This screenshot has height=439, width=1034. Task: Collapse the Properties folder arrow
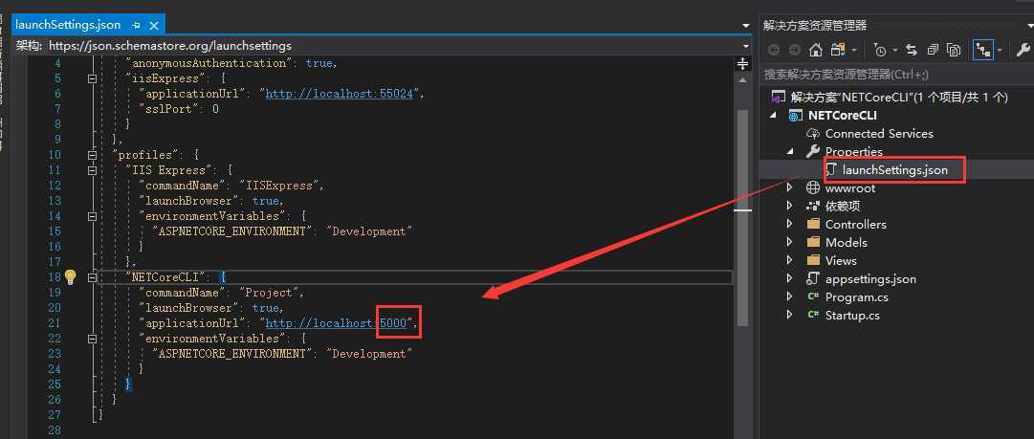pos(789,152)
